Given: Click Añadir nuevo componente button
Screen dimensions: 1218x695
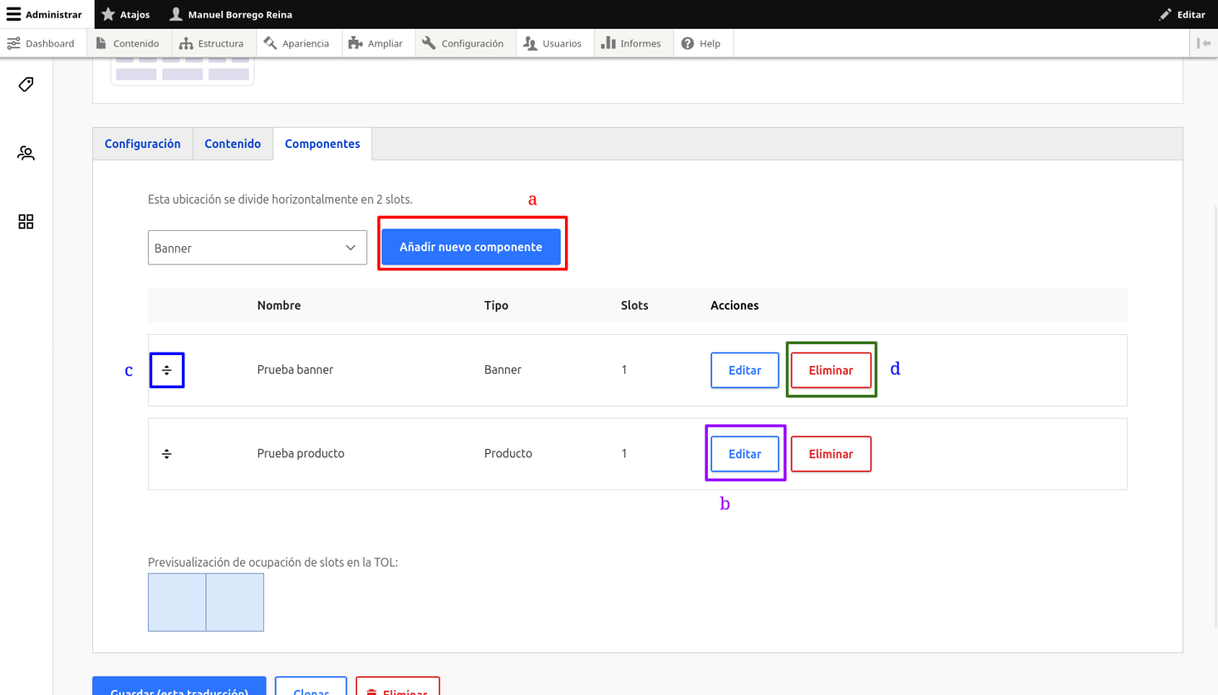Looking at the screenshot, I should coord(471,247).
